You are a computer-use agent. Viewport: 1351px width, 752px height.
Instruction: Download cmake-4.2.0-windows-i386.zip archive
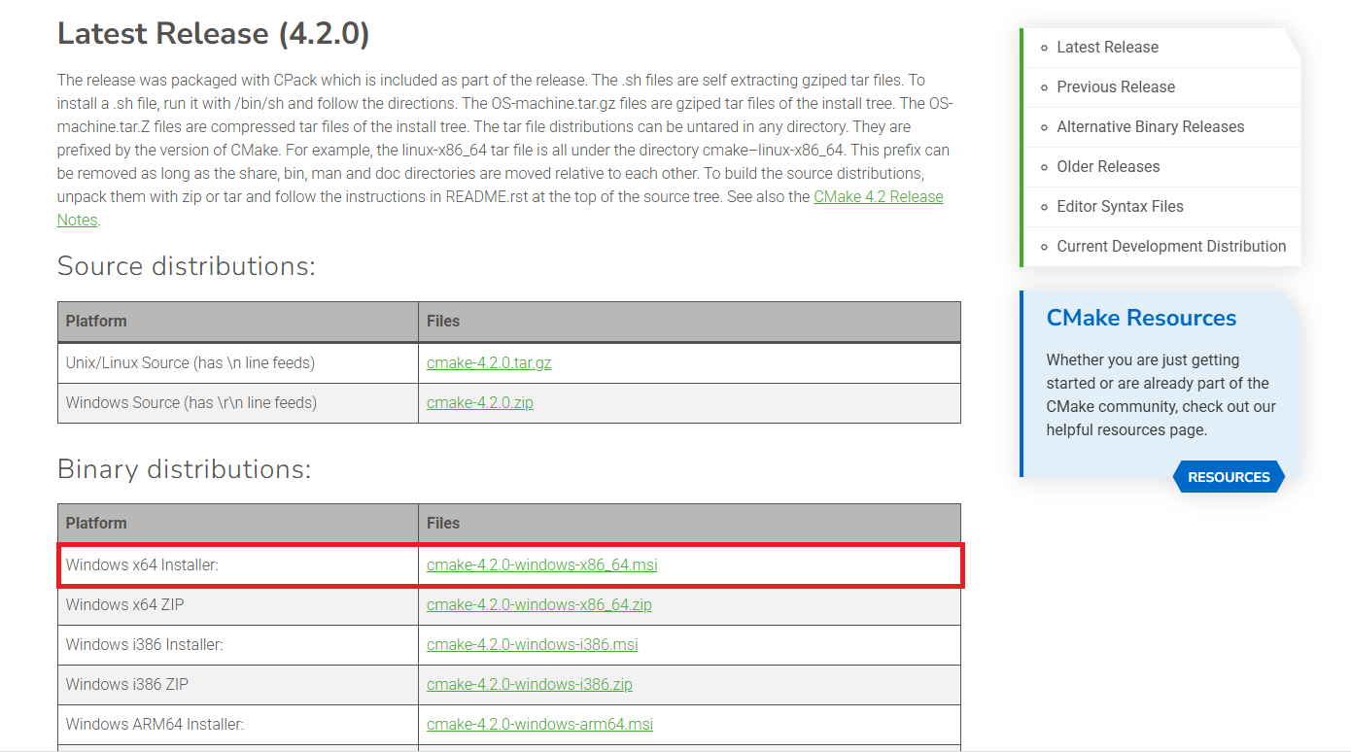tap(530, 684)
